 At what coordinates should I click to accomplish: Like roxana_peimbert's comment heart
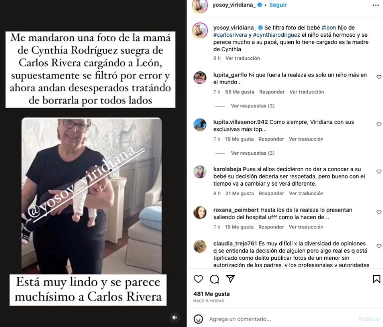379,213
